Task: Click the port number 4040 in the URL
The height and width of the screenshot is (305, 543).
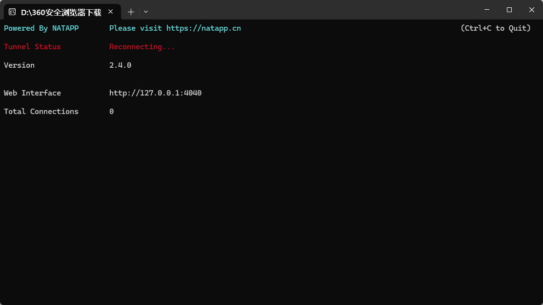Action: pos(194,93)
